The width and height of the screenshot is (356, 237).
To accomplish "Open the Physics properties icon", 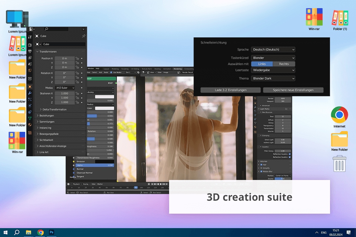I will pos(30,106).
